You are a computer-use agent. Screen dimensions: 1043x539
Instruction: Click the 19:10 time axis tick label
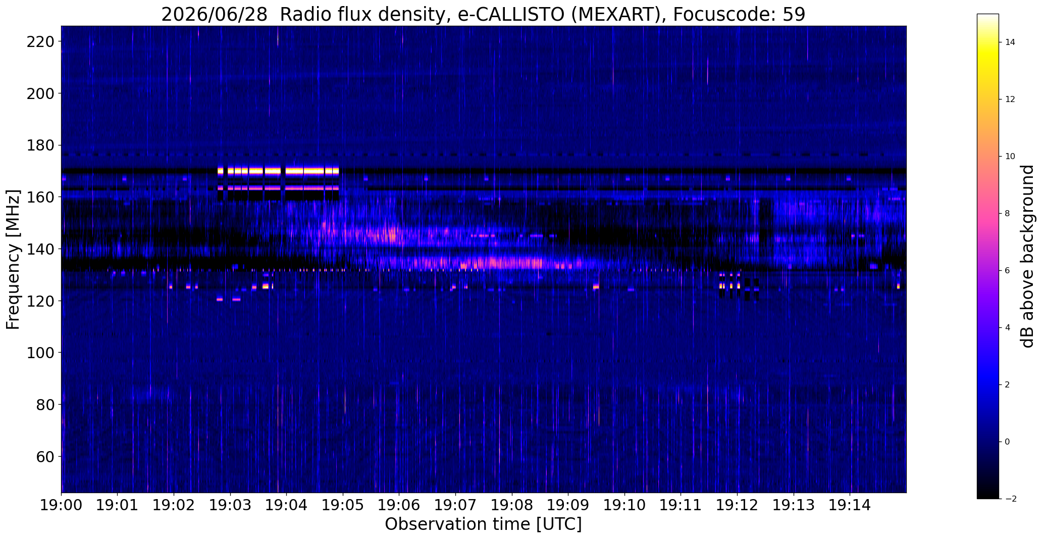pos(624,505)
